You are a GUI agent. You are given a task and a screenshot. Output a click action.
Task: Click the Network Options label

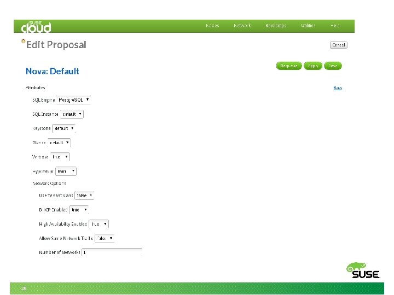49,184
